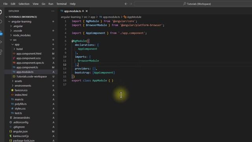Viewport: 252px width, 142px height.
Task: Expand the environments folder
Action: 23,86
